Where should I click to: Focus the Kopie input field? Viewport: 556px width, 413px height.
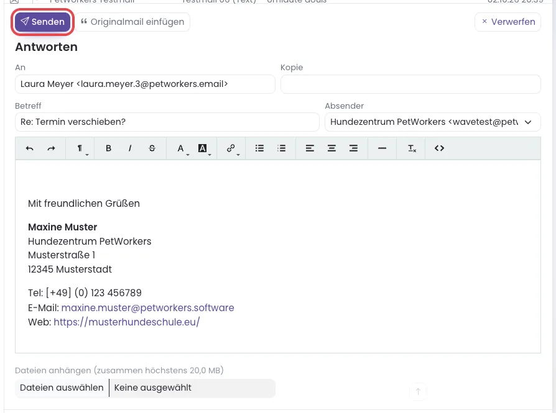(x=410, y=84)
